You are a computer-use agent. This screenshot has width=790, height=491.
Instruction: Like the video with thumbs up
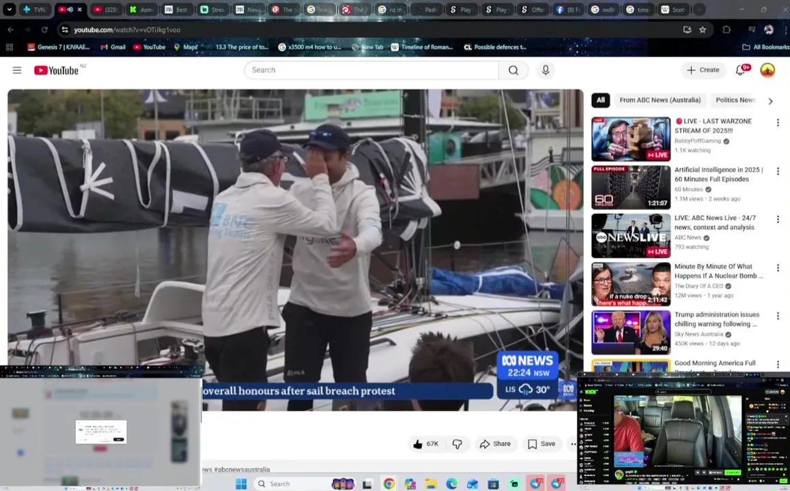[x=426, y=444]
